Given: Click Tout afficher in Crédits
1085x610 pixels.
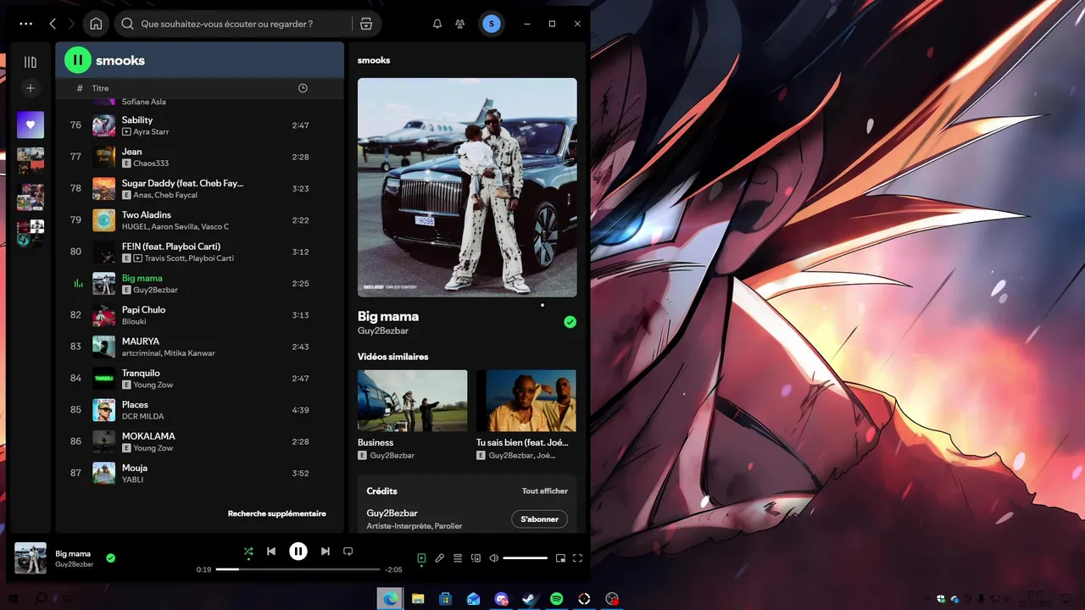Looking at the screenshot, I should click(545, 491).
